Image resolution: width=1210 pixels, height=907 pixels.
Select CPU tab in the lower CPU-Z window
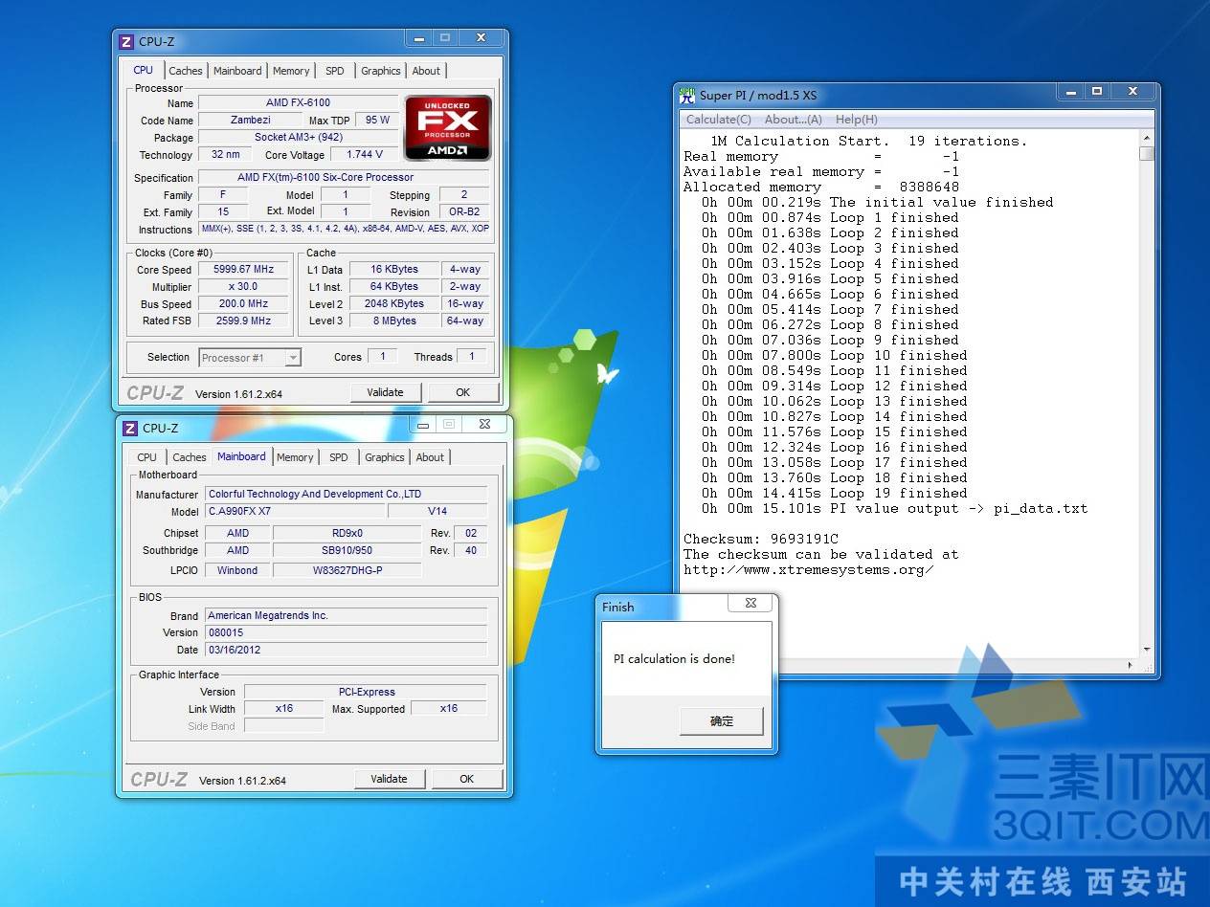[x=147, y=457]
